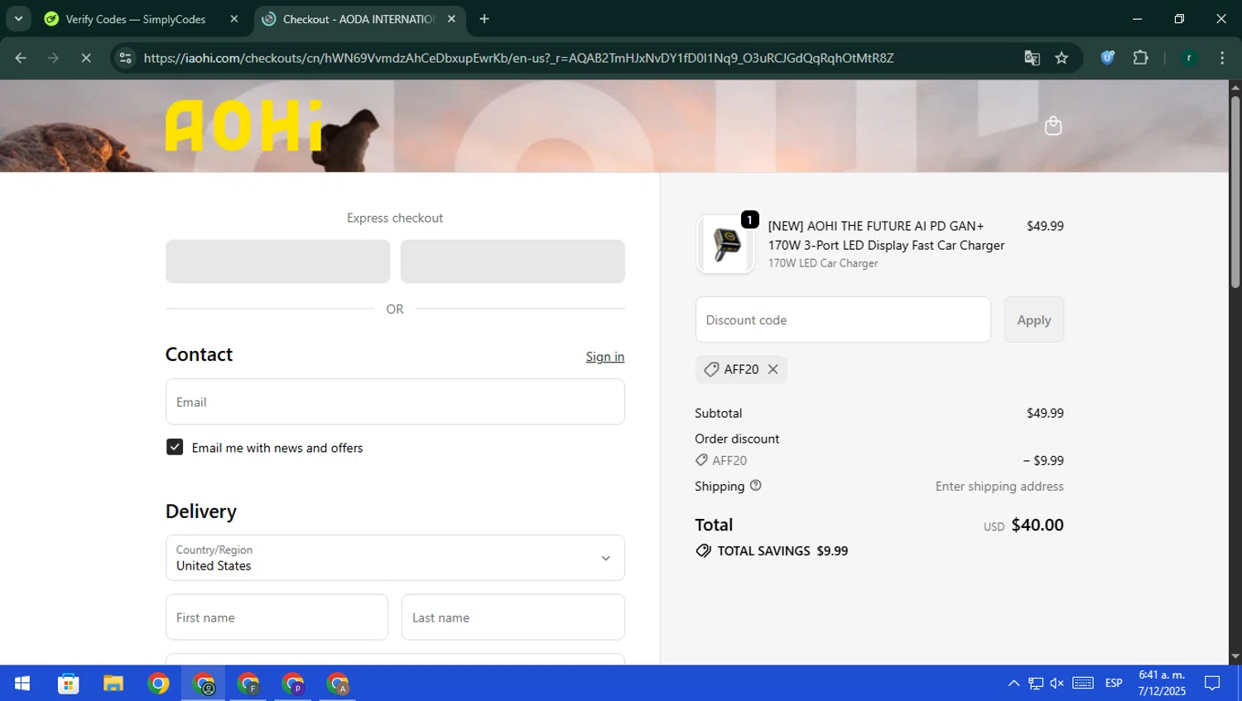
Task: Expand the Country/Region dropdown
Action: (395, 558)
